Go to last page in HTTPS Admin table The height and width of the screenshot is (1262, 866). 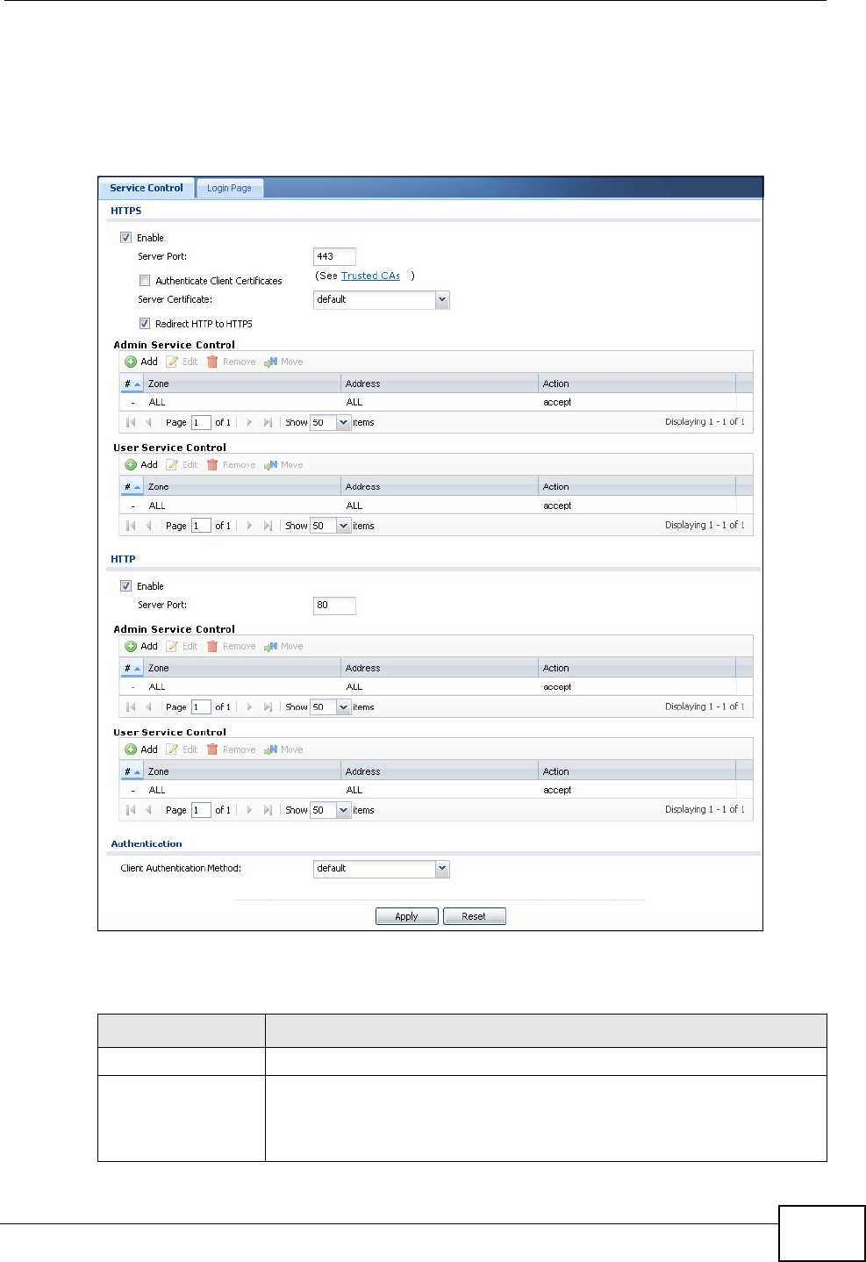point(268,422)
